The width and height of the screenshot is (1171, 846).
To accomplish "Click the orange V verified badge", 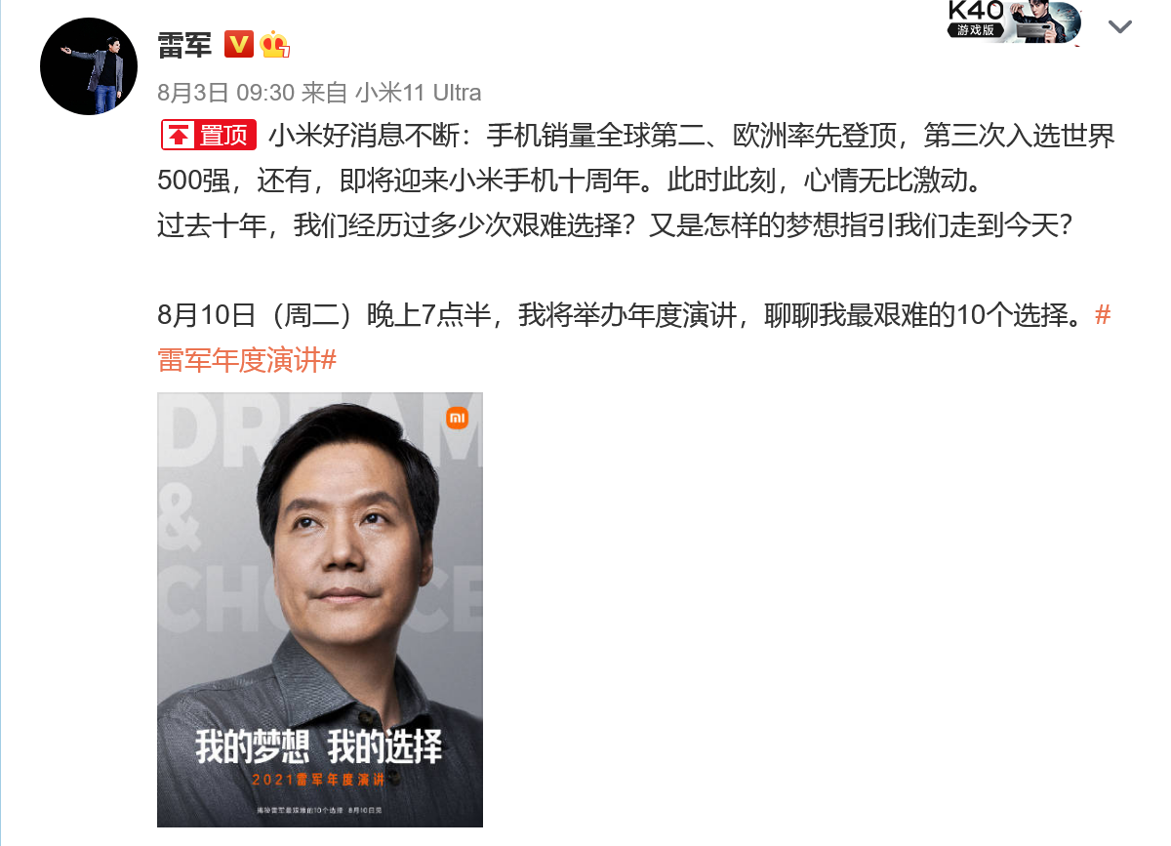I will 239,44.
